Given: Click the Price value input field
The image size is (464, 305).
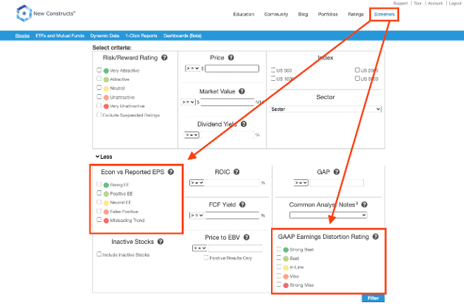Looking at the screenshot, I should [232, 69].
